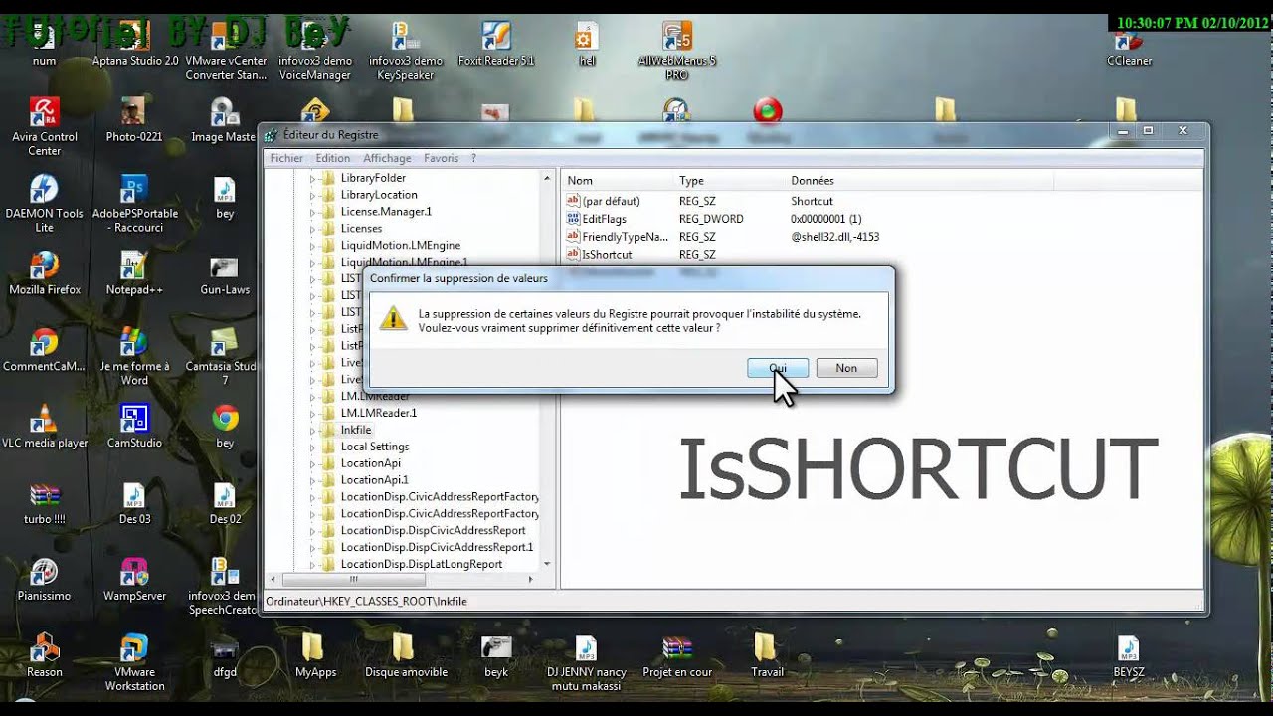The image size is (1273, 716).
Task: Open the Fichier menu
Action: click(286, 158)
